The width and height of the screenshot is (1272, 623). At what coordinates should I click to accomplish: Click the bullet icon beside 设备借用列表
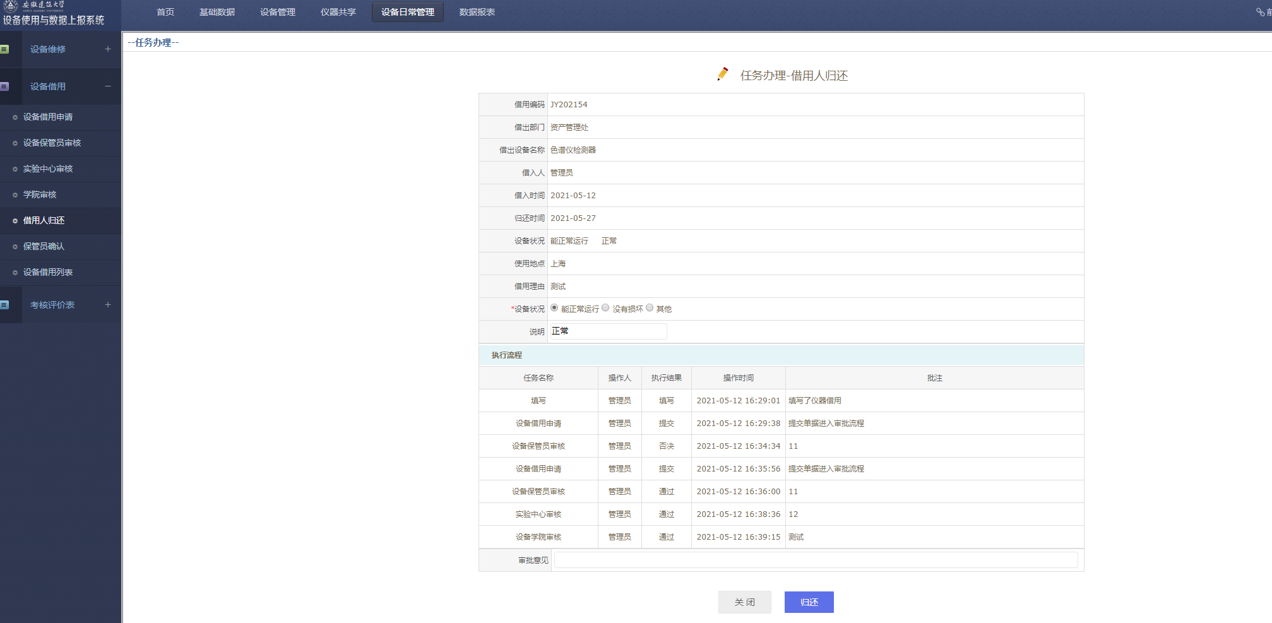coord(15,273)
